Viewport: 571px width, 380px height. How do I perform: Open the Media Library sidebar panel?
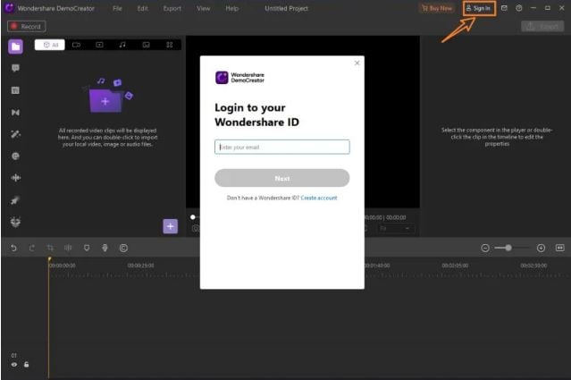coord(15,46)
